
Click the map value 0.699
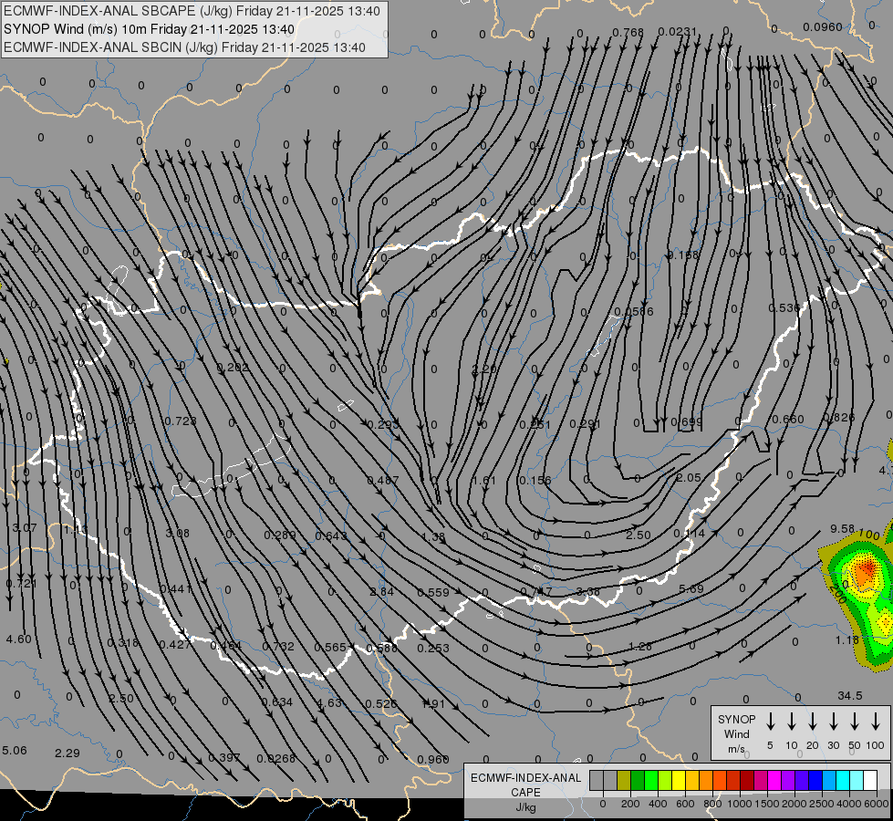coord(686,422)
